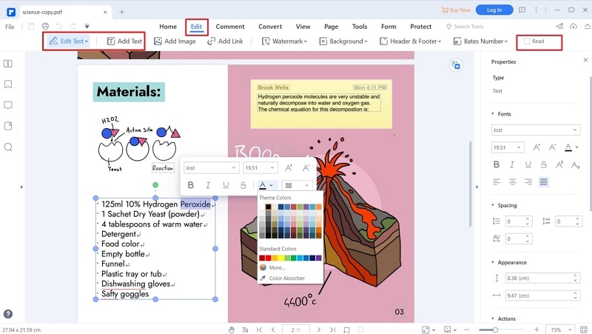Click the redo arrow icon
The image size is (592, 334).
(x=73, y=26)
